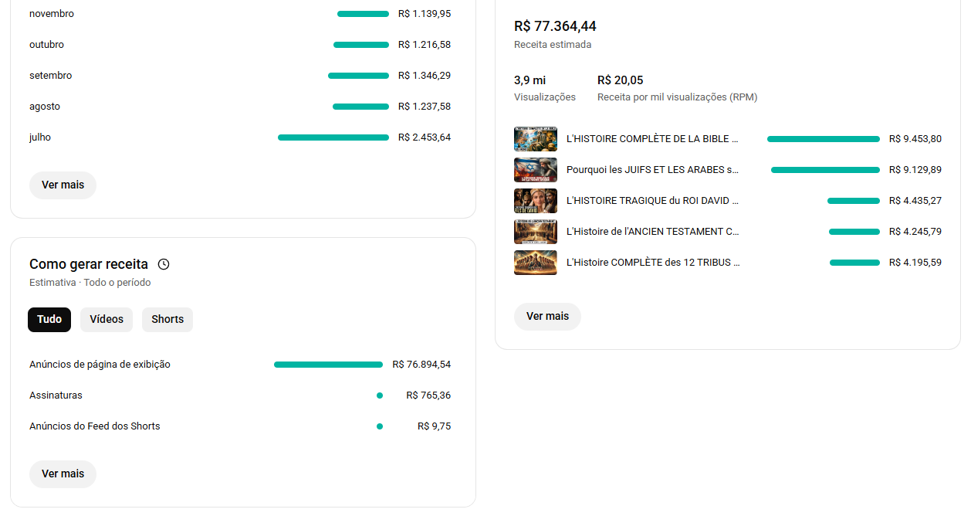Click Ver mais under monthly revenue list
971x516 pixels.
[63, 185]
